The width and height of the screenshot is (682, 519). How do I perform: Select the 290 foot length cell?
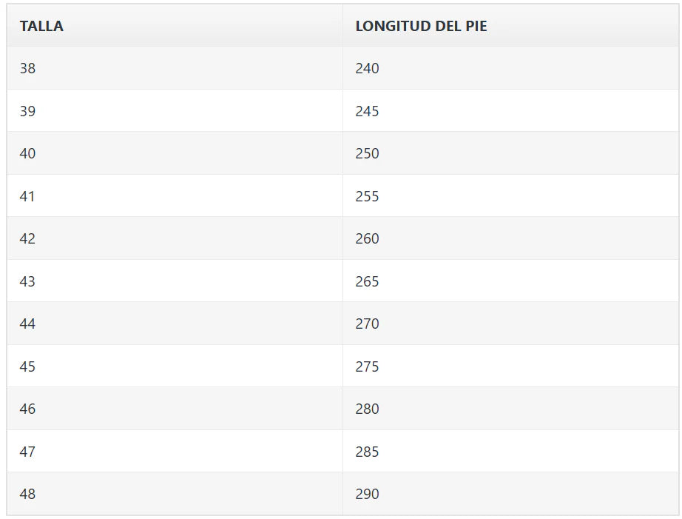367,494
